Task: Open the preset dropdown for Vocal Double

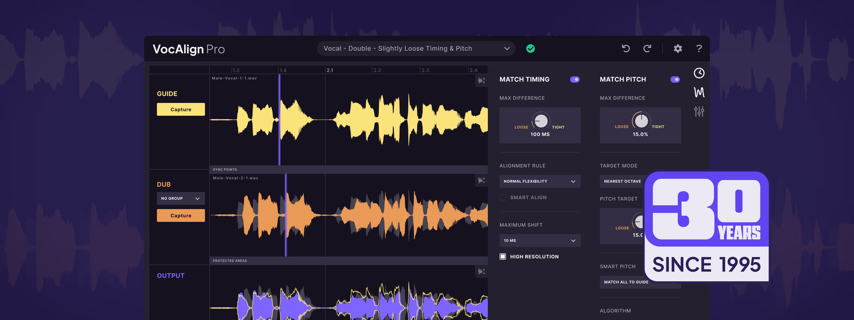Action: pos(416,49)
